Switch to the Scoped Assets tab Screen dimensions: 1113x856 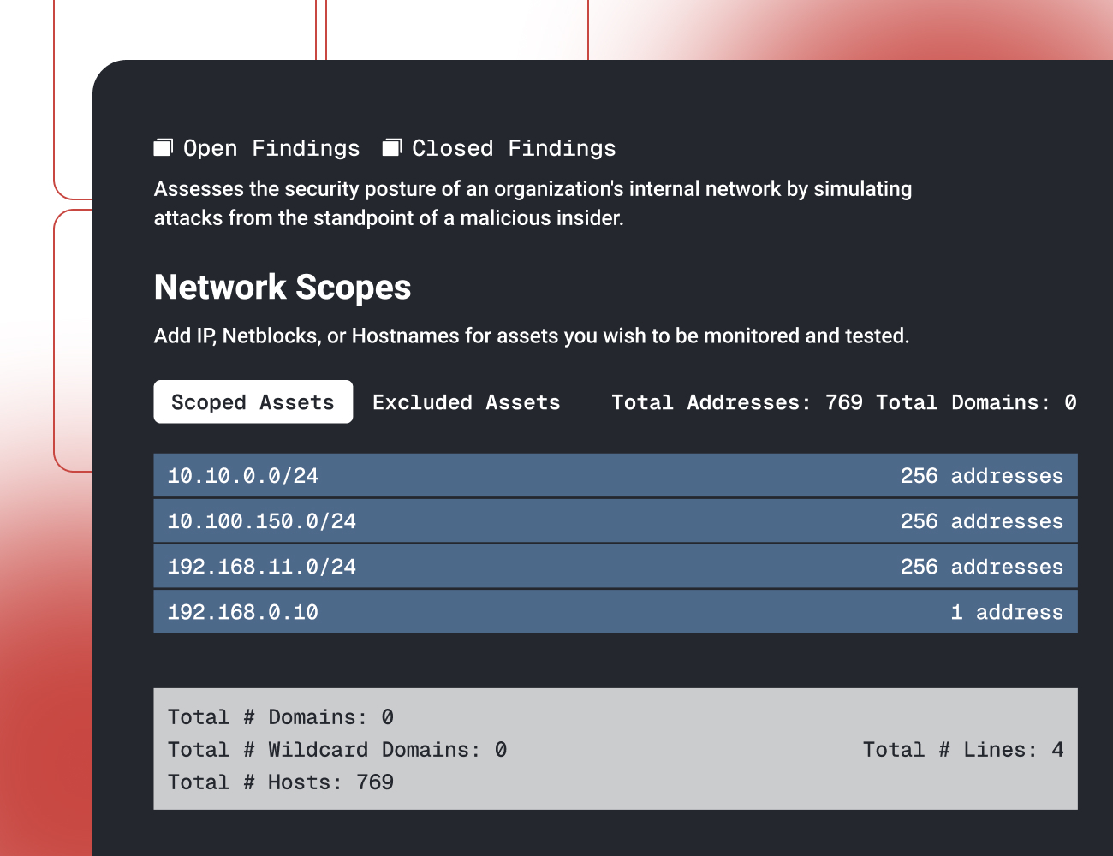[253, 402]
